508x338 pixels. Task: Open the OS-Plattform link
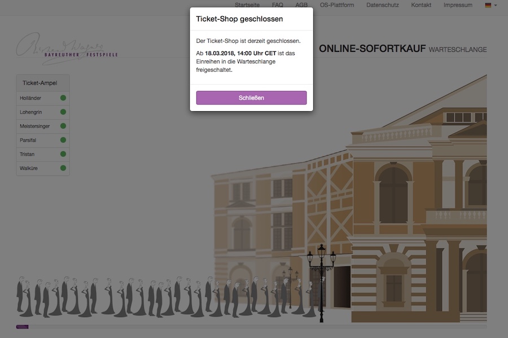point(337,5)
